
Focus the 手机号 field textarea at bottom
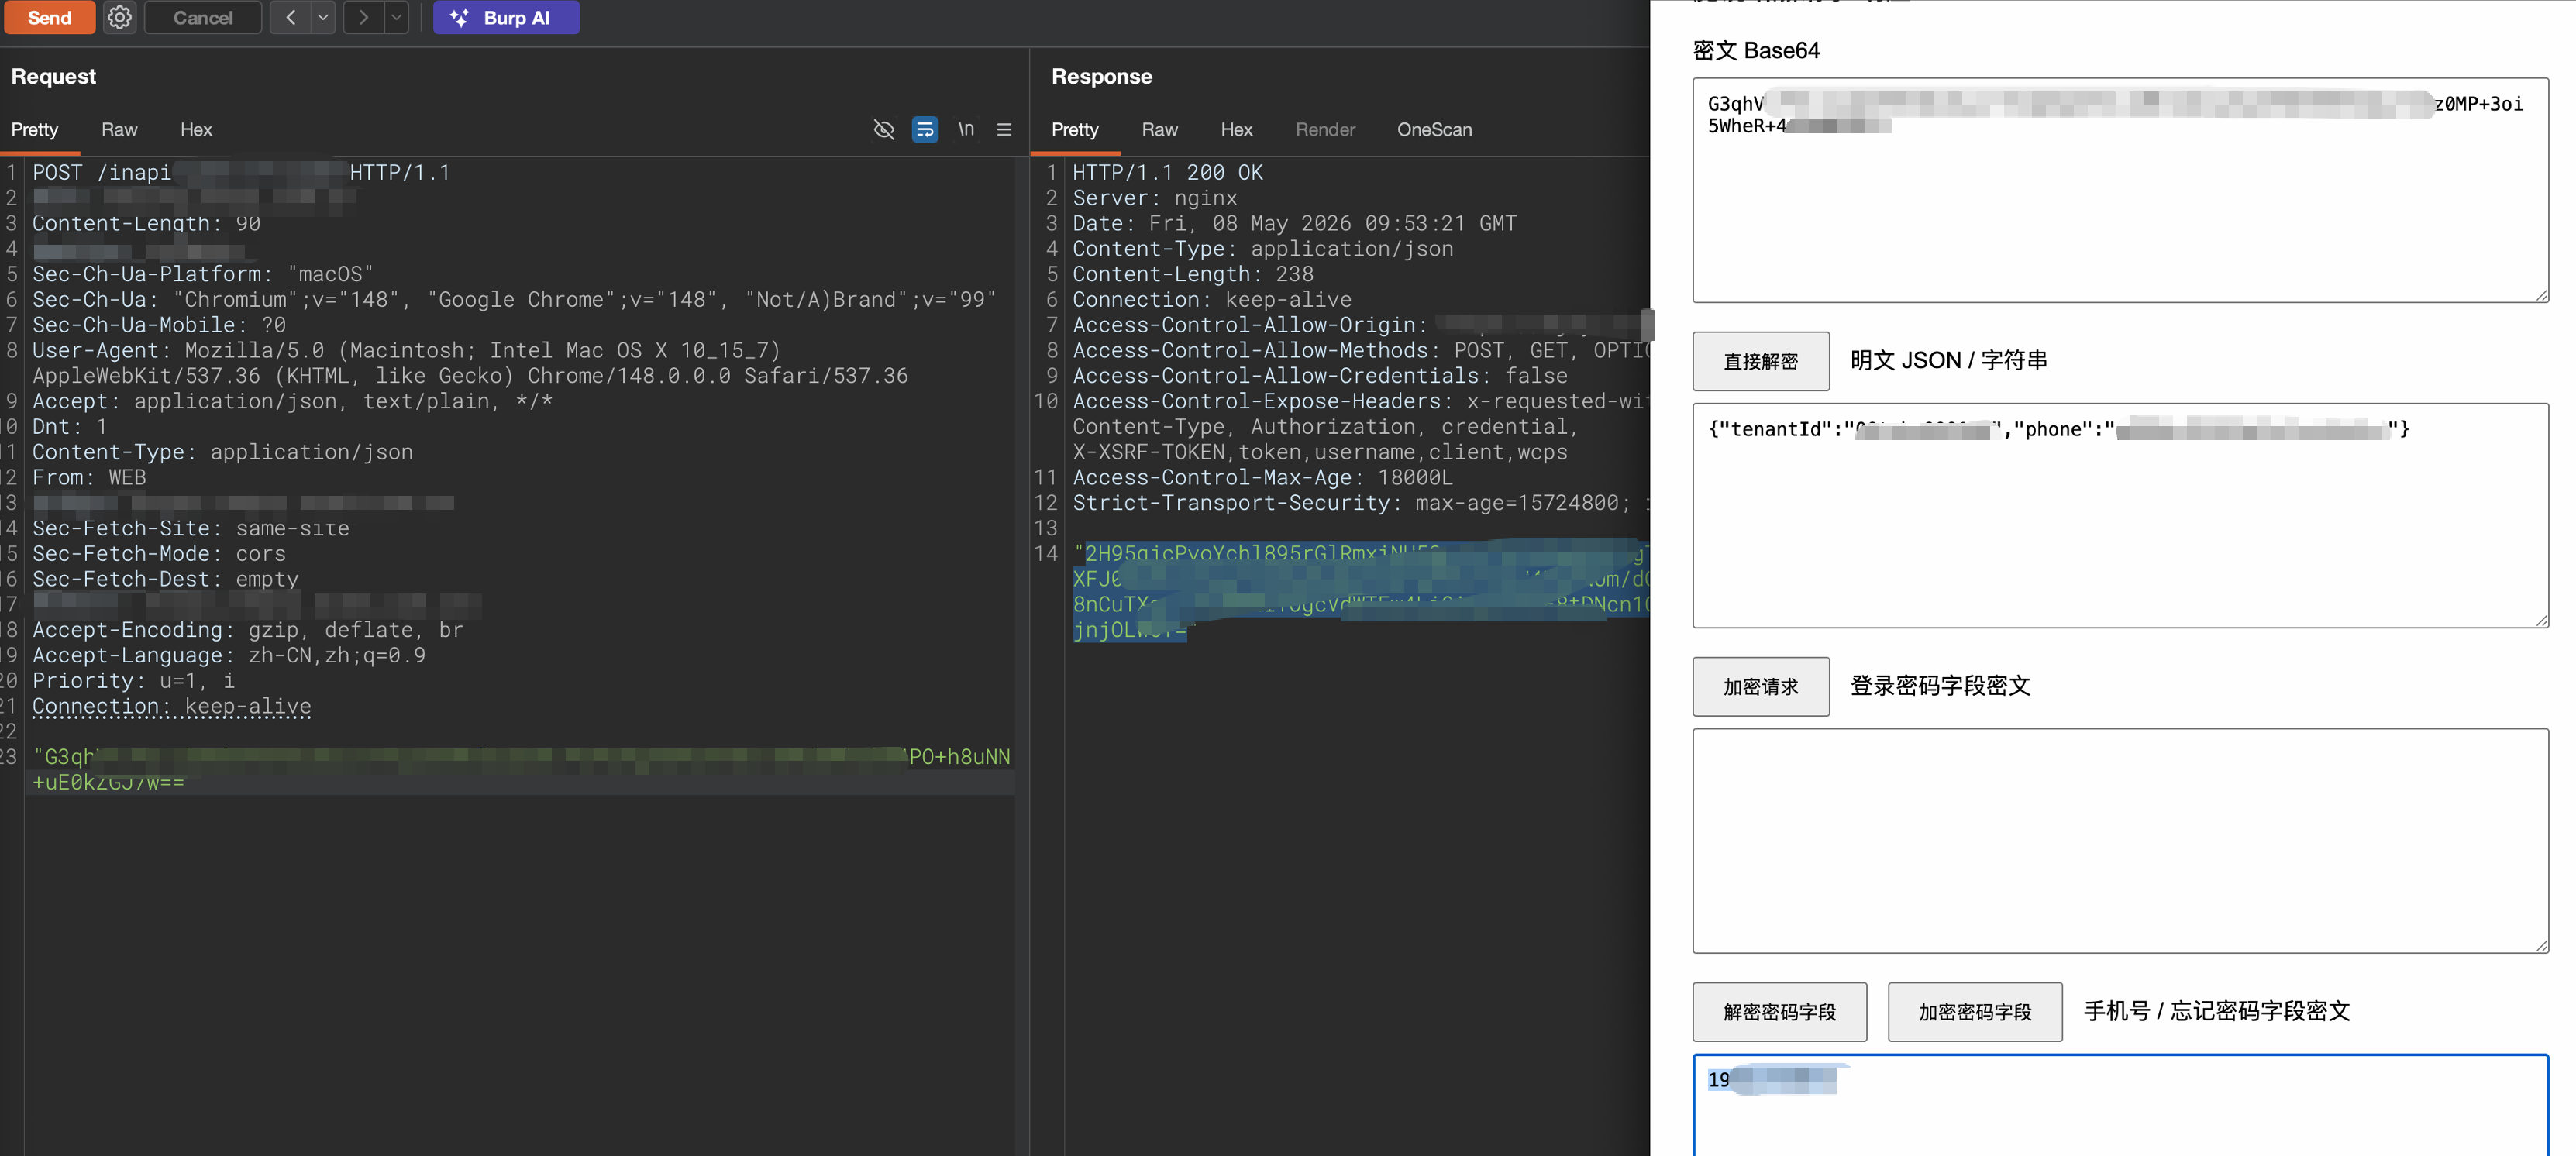click(2120, 1106)
